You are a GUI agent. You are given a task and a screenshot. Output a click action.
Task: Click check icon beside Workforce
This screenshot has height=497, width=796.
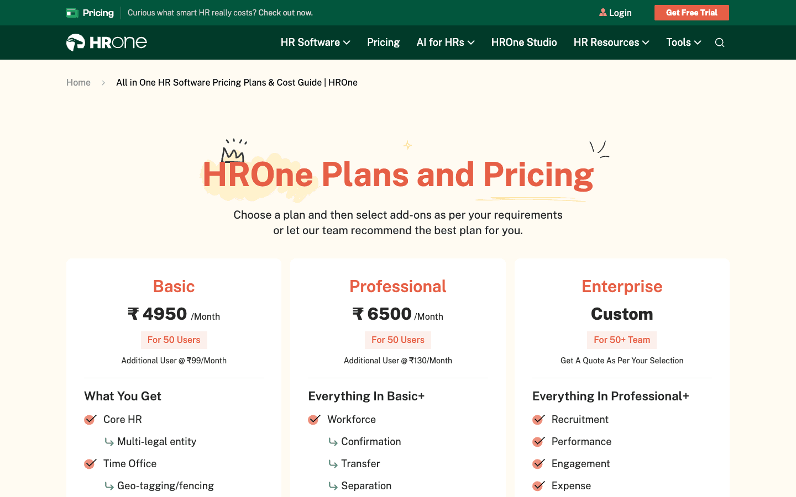314,420
